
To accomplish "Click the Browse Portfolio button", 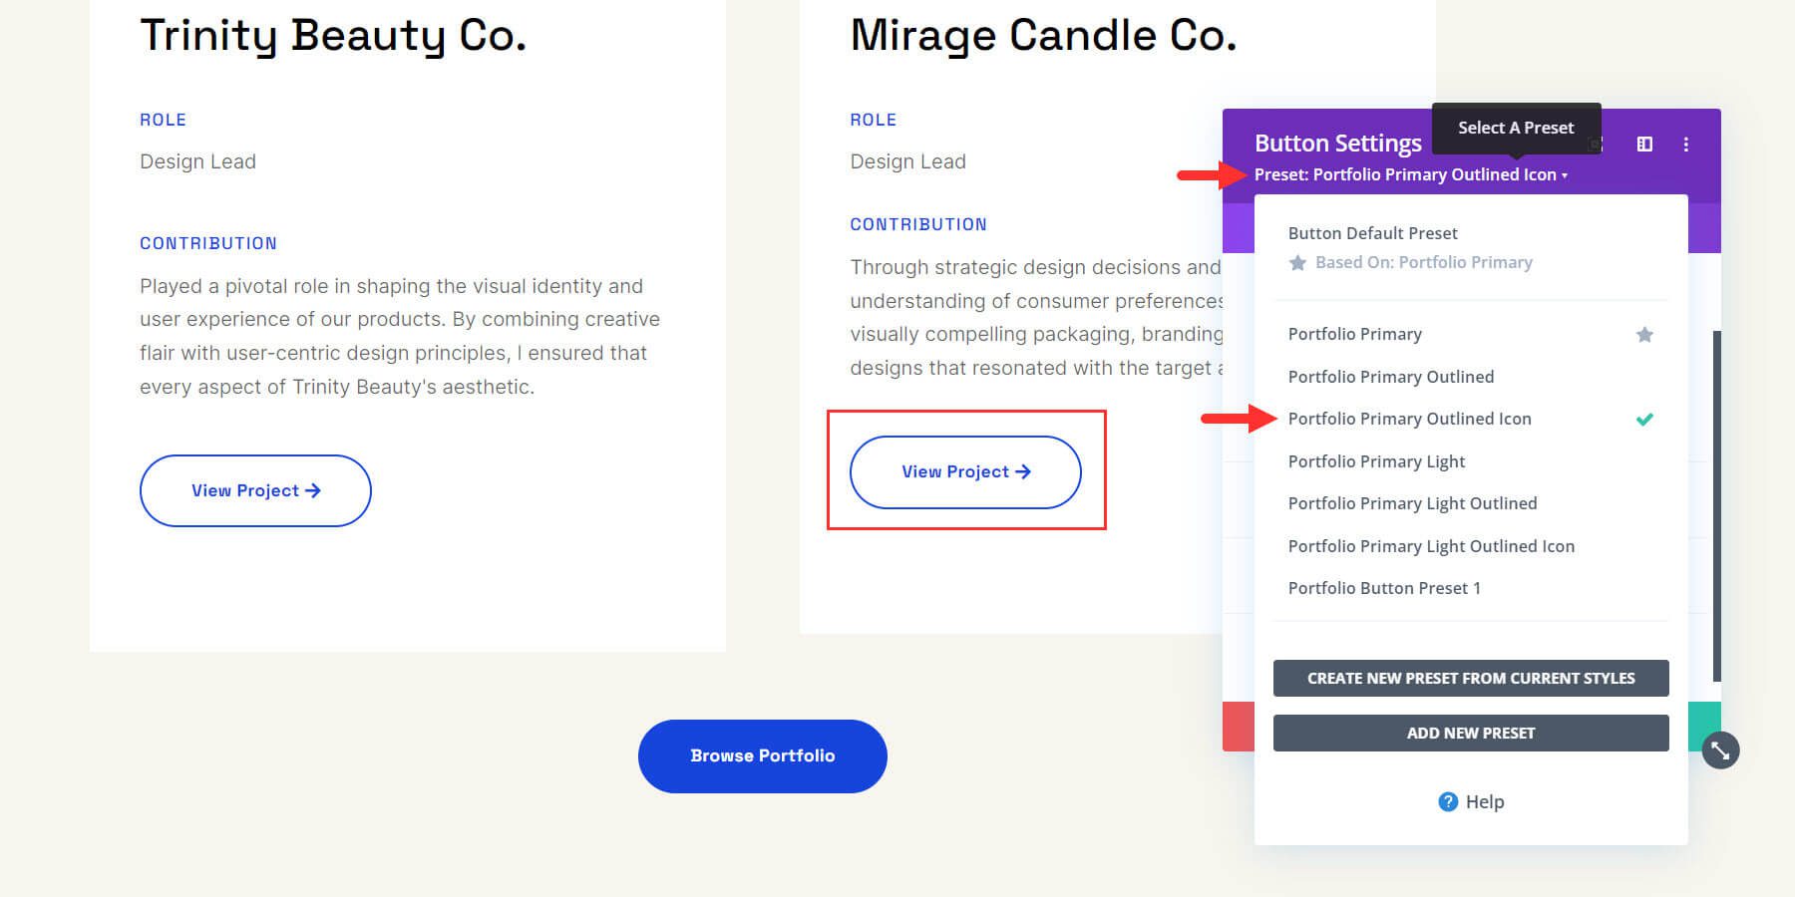I will 762,755.
